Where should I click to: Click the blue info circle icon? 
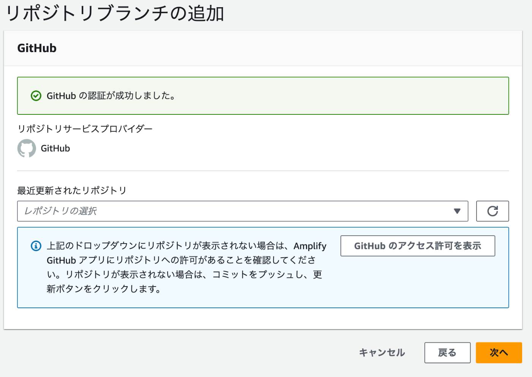point(36,246)
